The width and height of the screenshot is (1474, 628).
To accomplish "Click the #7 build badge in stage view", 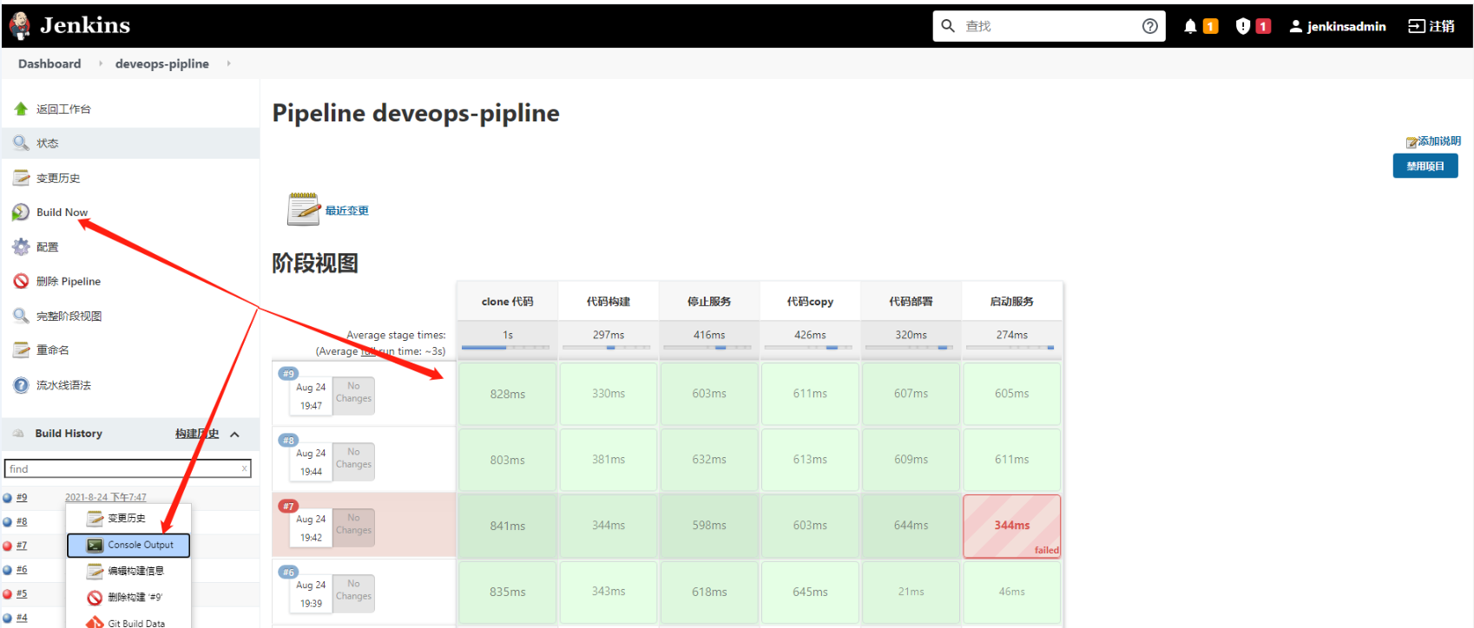I will coord(287,506).
